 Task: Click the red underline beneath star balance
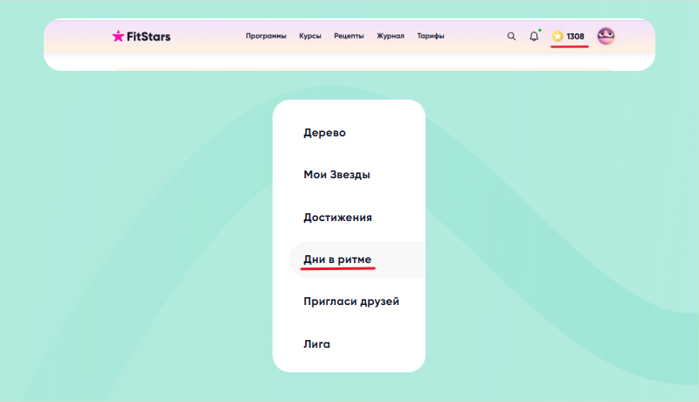click(x=570, y=46)
